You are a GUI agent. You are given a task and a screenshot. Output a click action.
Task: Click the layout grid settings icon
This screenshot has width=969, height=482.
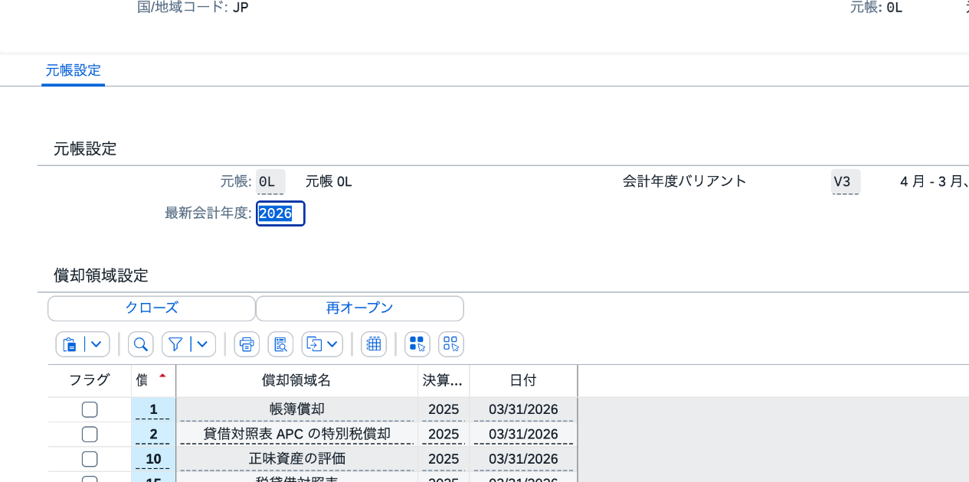tap(374, 344)
